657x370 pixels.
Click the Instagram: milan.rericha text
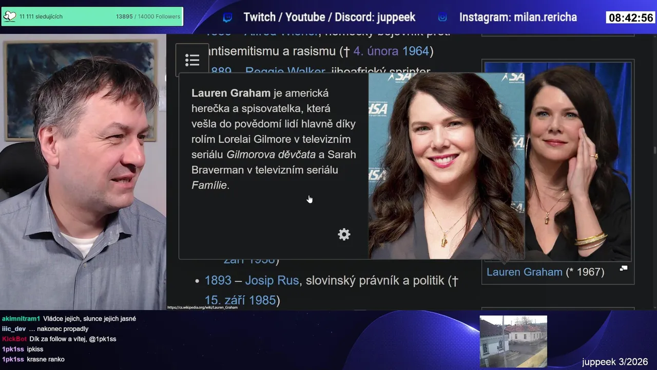(x=518, y=17)
